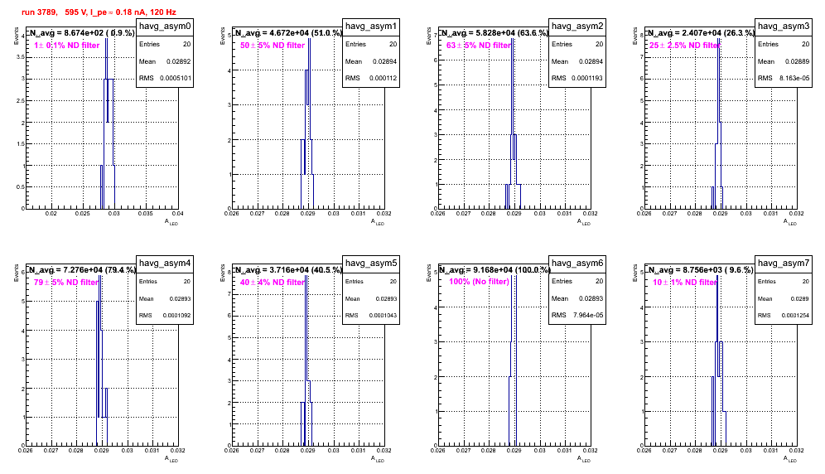Select the havg_asym4 stats box title
This screenshot has width=825, height=474.
pyautogui.click(x=165, y=264)
